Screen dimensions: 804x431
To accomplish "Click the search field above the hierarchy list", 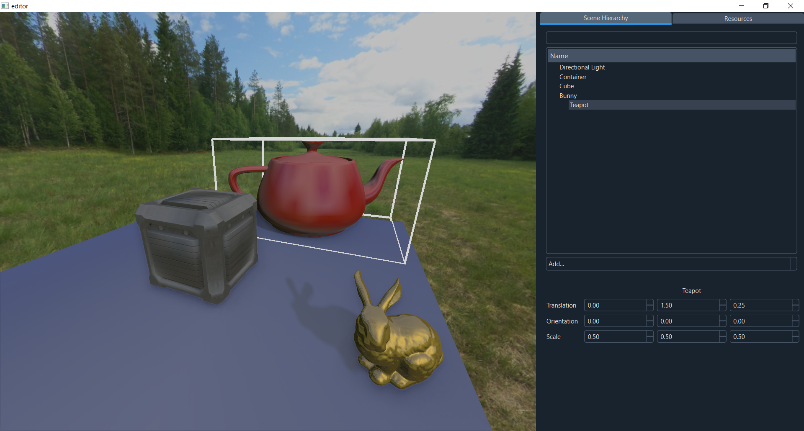I will click(671, 38).
